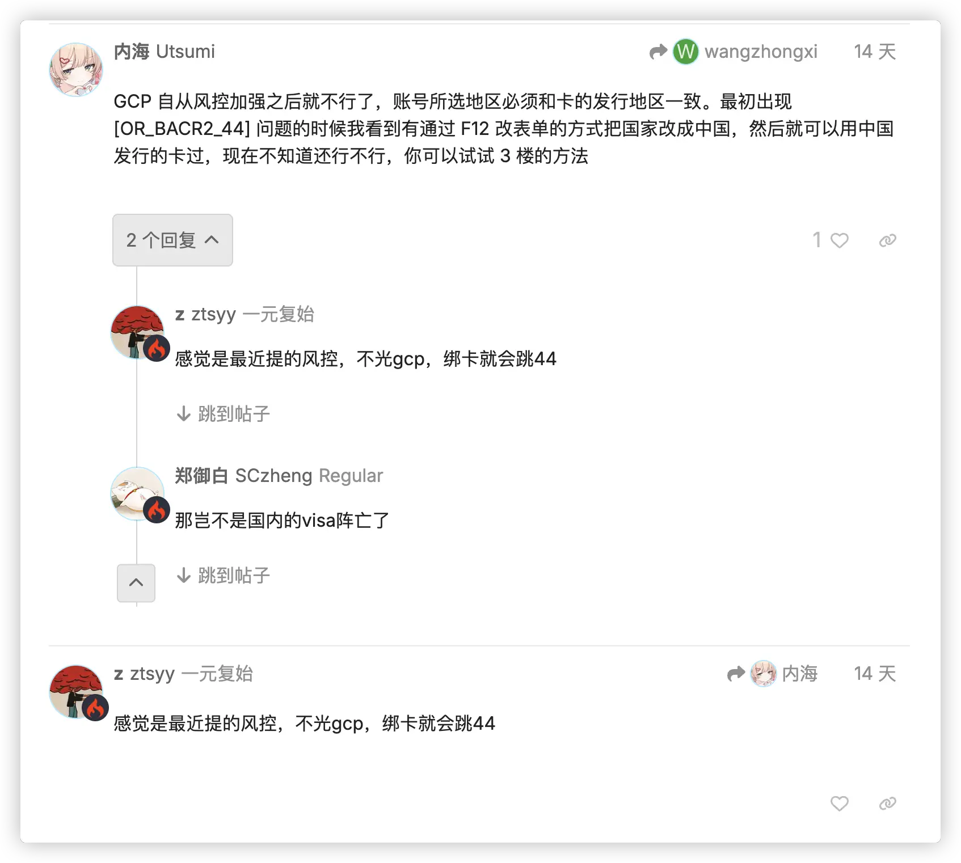Click the 14 天 timestamp on top post
The image size is (961, 863).
click(x=875, y=52)
